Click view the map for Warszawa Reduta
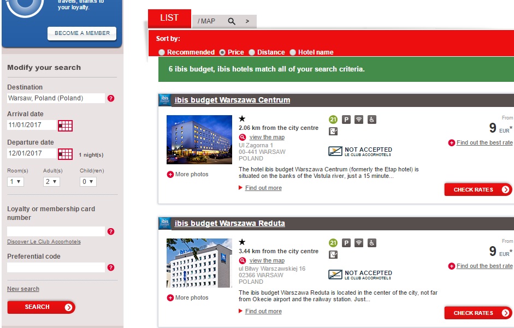514x328 pixels. click(267, 260)
